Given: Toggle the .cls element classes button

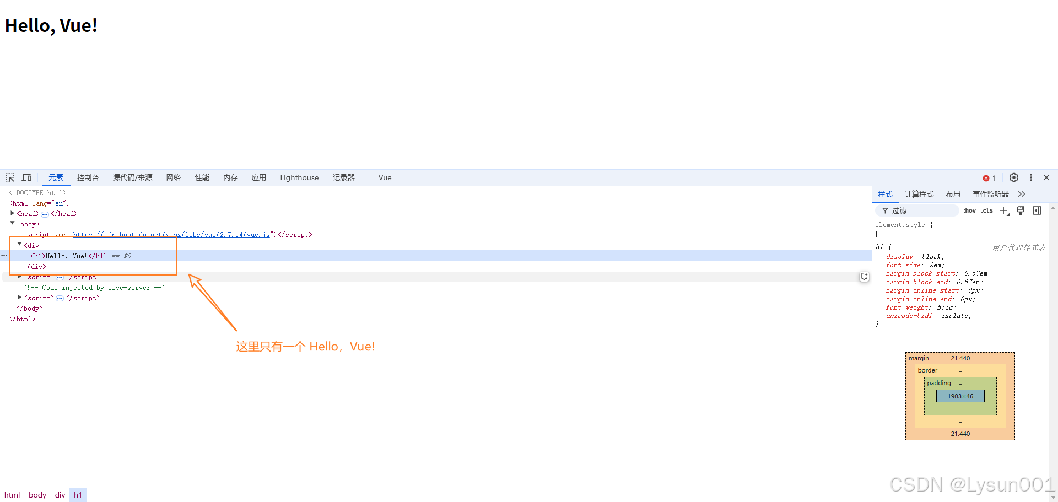Looking at the screenshot, I should pyautogui.click(x=987, y=210).
